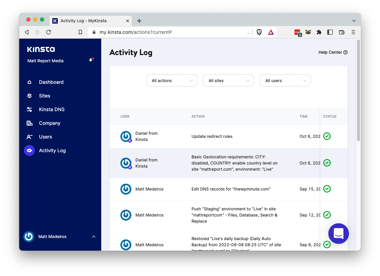
Task: Click the ACTION column header
Action: 198,117
